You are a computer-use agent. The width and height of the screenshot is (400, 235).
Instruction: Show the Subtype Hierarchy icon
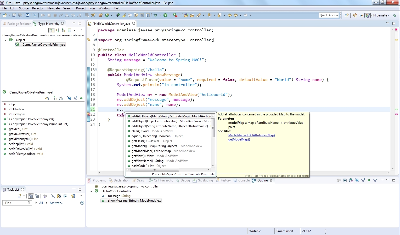coord(63,30)
